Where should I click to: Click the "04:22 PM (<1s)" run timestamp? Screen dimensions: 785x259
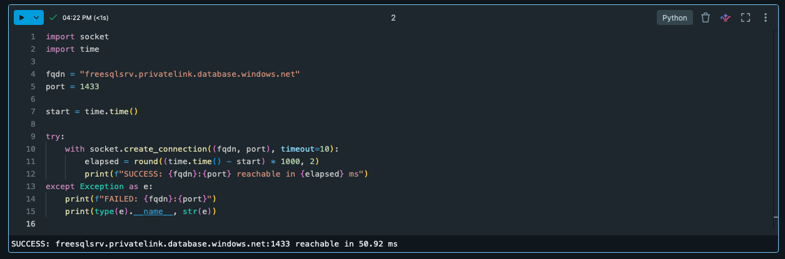point(85,17)
